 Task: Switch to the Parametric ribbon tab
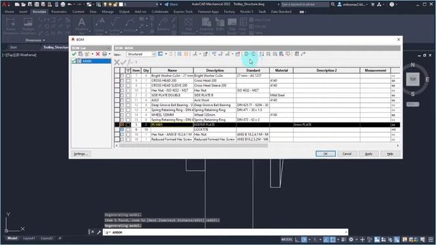(59, 12)
